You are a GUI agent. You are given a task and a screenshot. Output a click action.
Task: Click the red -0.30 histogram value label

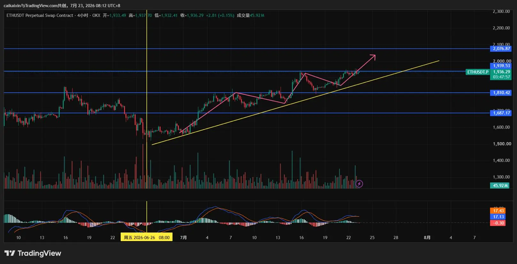coord(498,223)
